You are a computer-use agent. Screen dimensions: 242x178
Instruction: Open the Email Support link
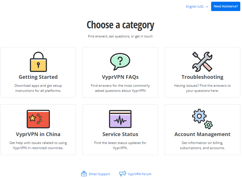pos(99,174)
